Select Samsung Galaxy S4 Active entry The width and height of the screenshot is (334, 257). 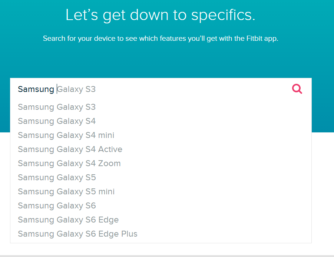(70, 149)
